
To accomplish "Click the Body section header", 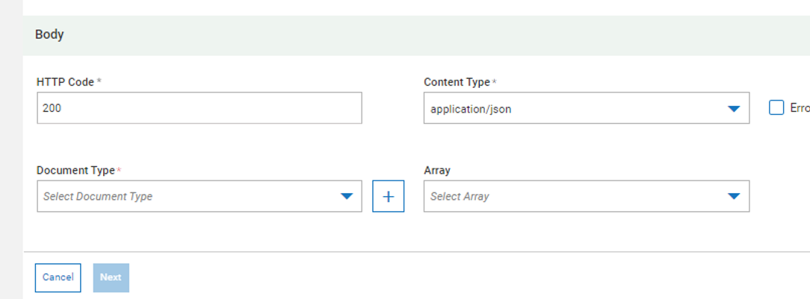I will (49, 35).
